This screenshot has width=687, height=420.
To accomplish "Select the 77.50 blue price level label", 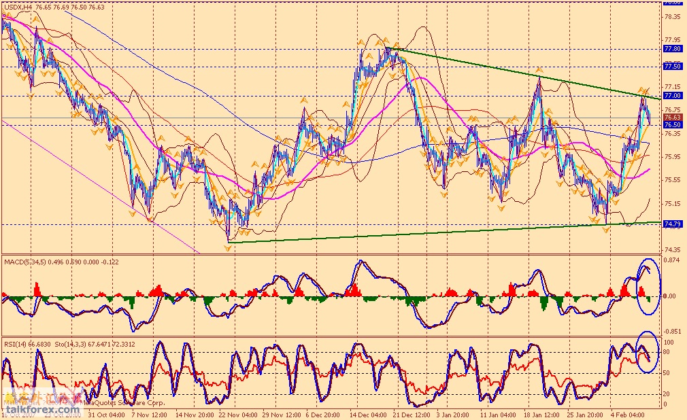I will pos(673,67).
